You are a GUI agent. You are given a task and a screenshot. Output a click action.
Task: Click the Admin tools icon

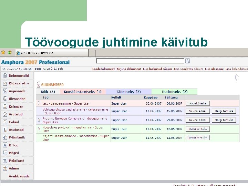click(x=5, y=168)
